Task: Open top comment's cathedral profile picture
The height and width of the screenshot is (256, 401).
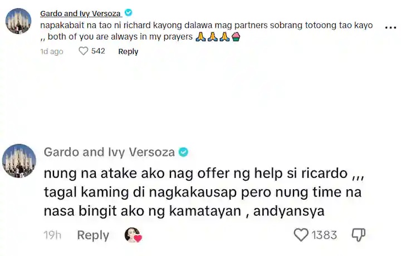Action: pyautogui.click(x=18, y=21)
